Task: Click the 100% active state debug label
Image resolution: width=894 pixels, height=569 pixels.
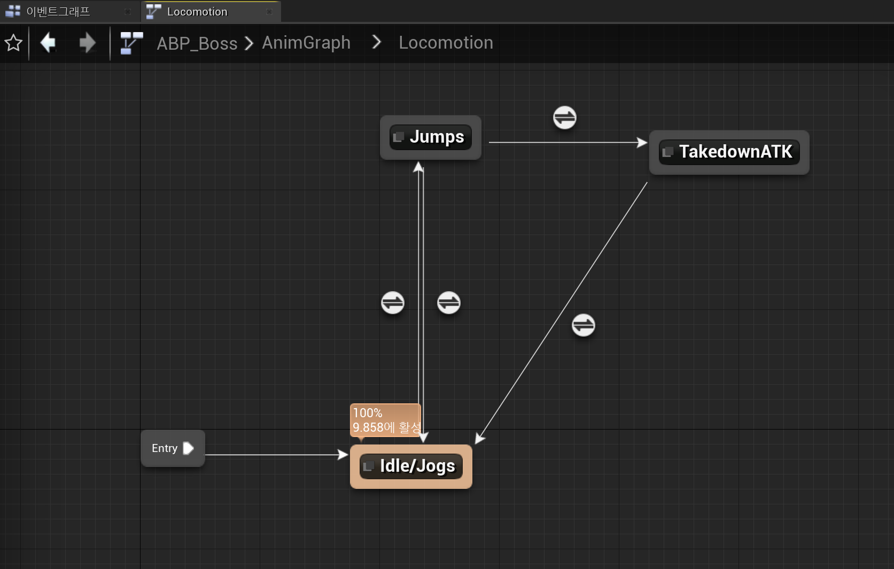Action: (x=385, y=420)
